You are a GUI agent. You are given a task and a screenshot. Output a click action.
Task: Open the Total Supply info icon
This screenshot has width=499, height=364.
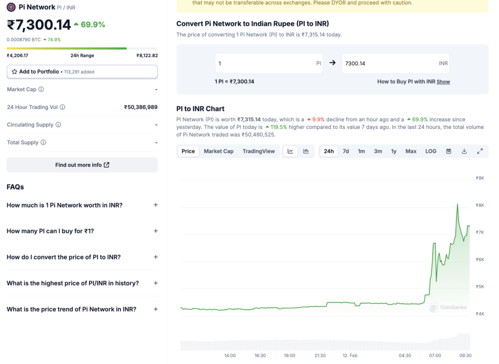pyautogui.click(x=43, y=143)
